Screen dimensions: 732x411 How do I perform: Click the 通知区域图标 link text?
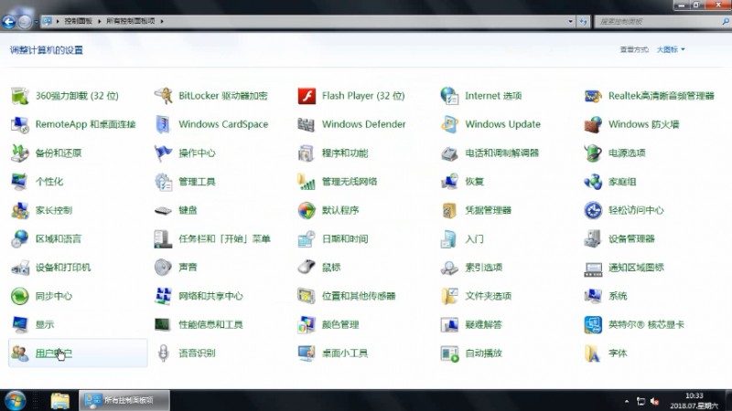point(636,268)
